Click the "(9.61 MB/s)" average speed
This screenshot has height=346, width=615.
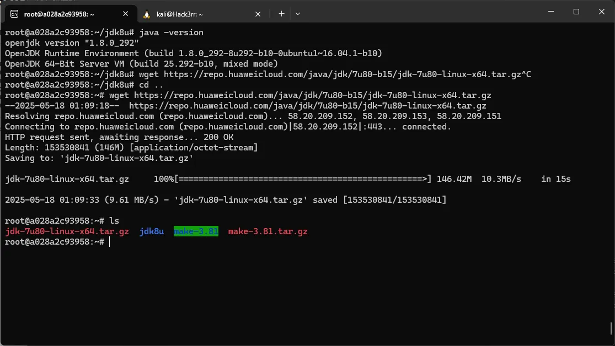131,200
